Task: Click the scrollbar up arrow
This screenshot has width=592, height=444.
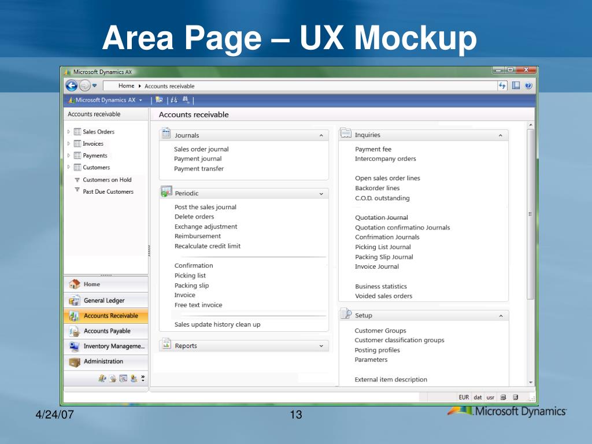Action: pos(531,125)
